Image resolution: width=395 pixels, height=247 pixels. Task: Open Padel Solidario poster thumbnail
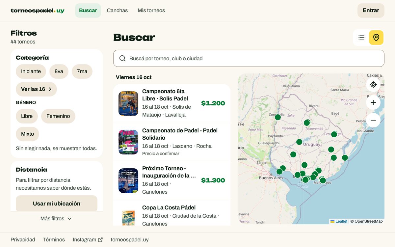point(128,142)
